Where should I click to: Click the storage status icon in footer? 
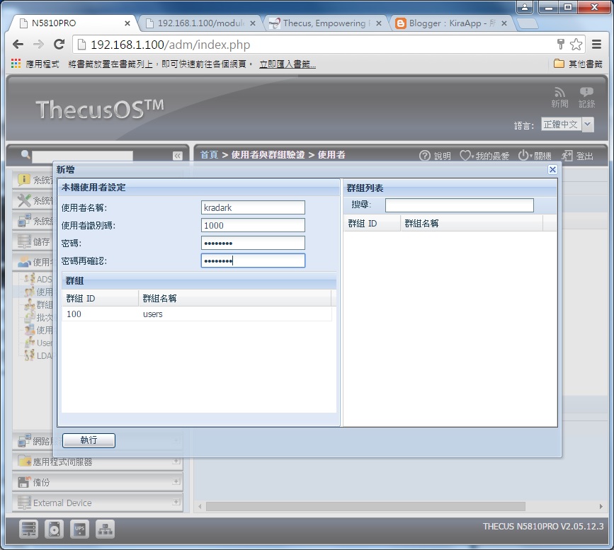(28, 529)
